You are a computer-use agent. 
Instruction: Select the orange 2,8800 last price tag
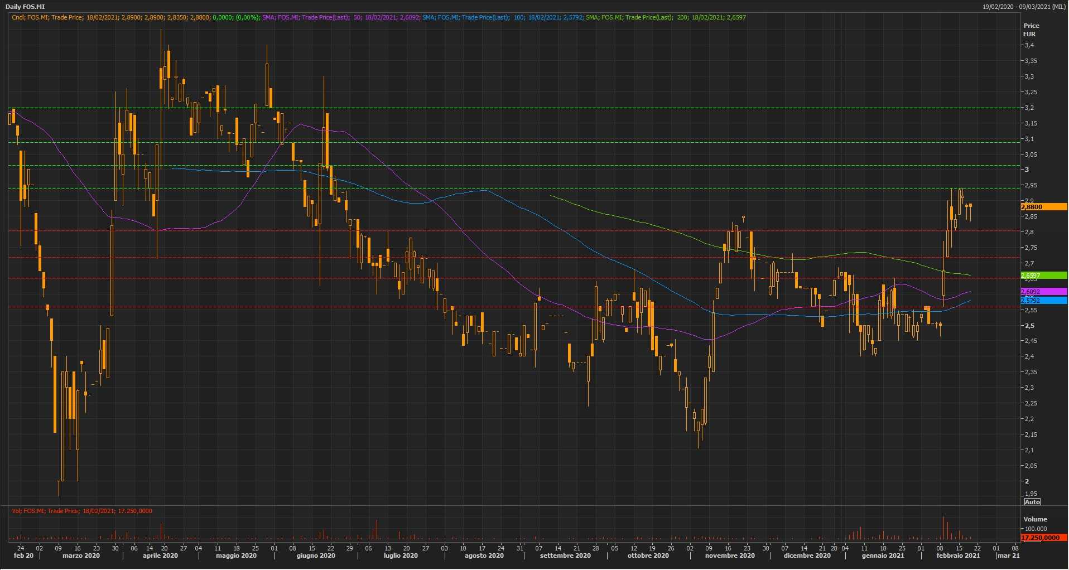(1043, 207)
